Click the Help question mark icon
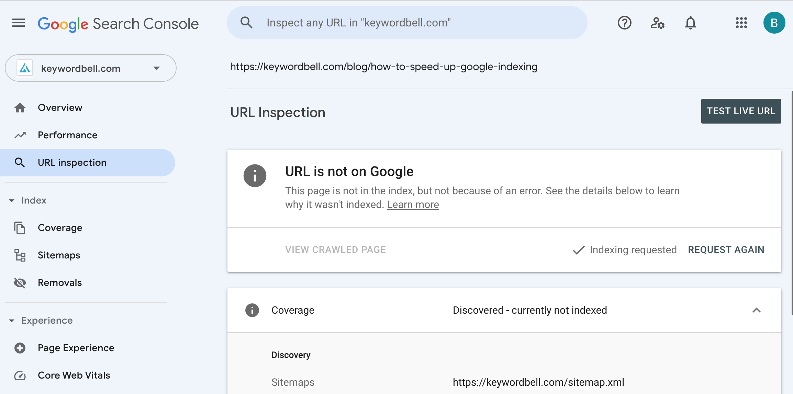 624,23
